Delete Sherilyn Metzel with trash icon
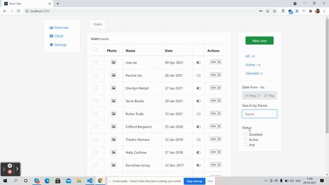Viewport: 329px width, 185px height. [x=219, y=88]
